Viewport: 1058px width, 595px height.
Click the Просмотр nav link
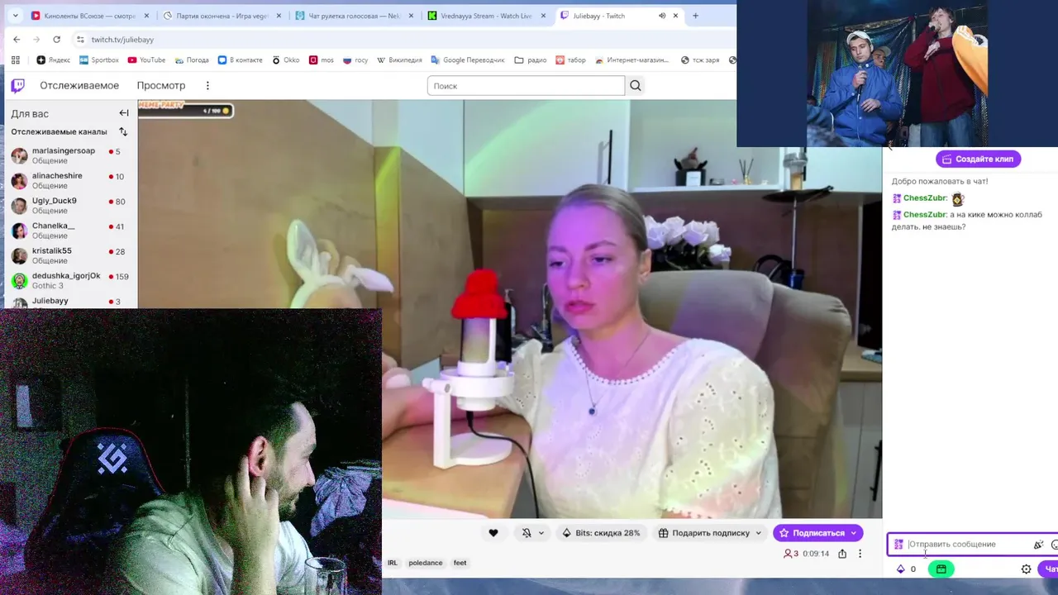pos(161,85)
